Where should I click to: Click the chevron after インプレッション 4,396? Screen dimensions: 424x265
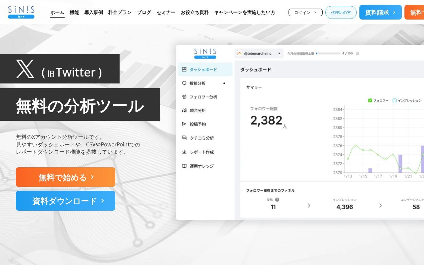(x=380, y=205)
